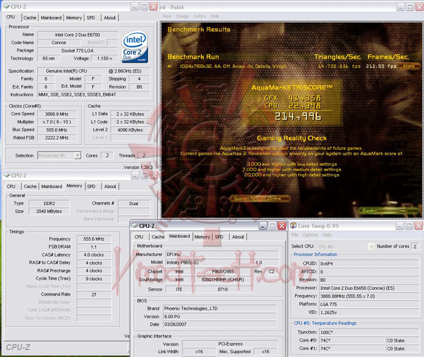Open the Help menu in Core Temp

327,235
